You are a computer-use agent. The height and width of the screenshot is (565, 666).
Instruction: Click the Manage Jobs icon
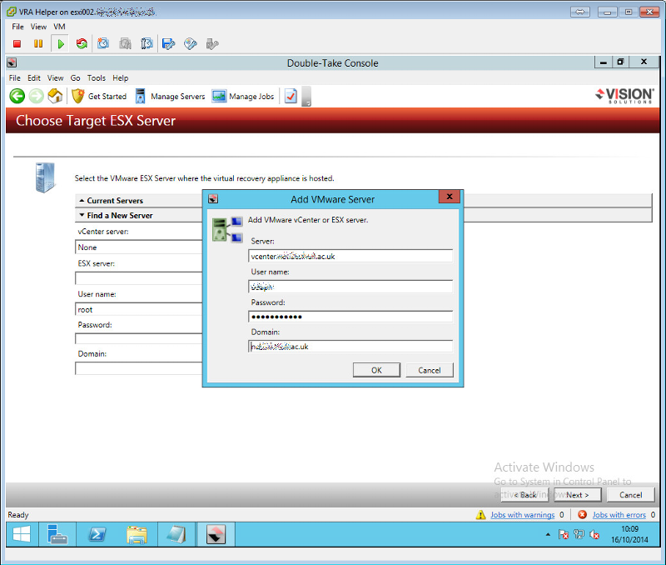pos(219,96)
